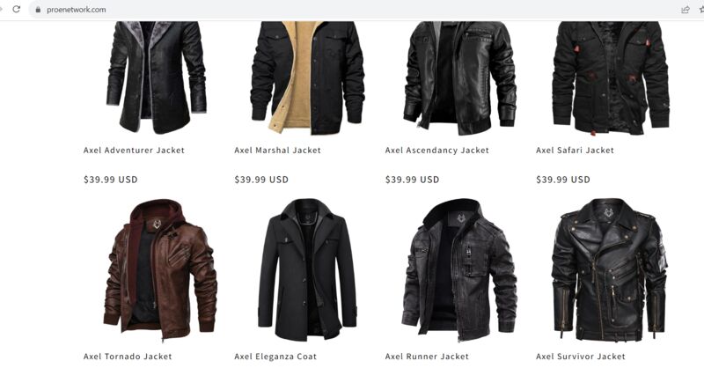This screenshot has width=704, height=368.
Task: Click the Axel Survivor Jacket title link
Action: tap(580, 357)
